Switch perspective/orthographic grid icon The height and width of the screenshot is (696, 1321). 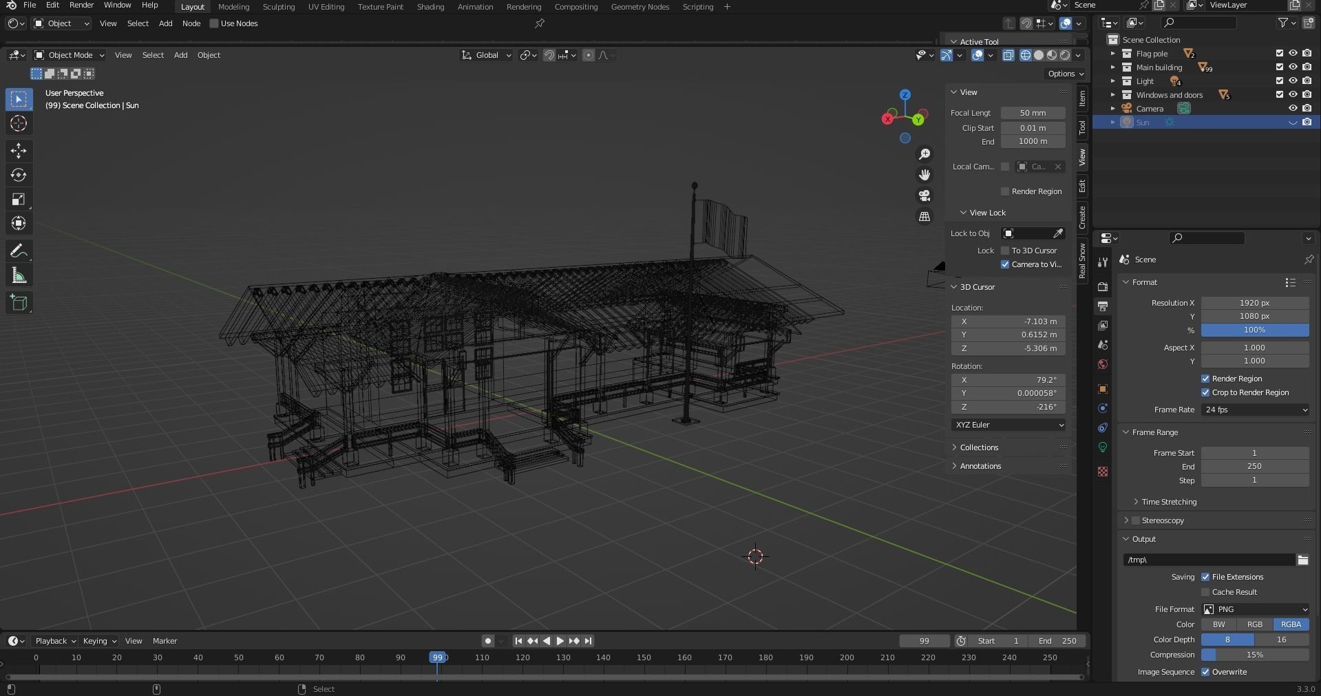(x=924, y=216)
